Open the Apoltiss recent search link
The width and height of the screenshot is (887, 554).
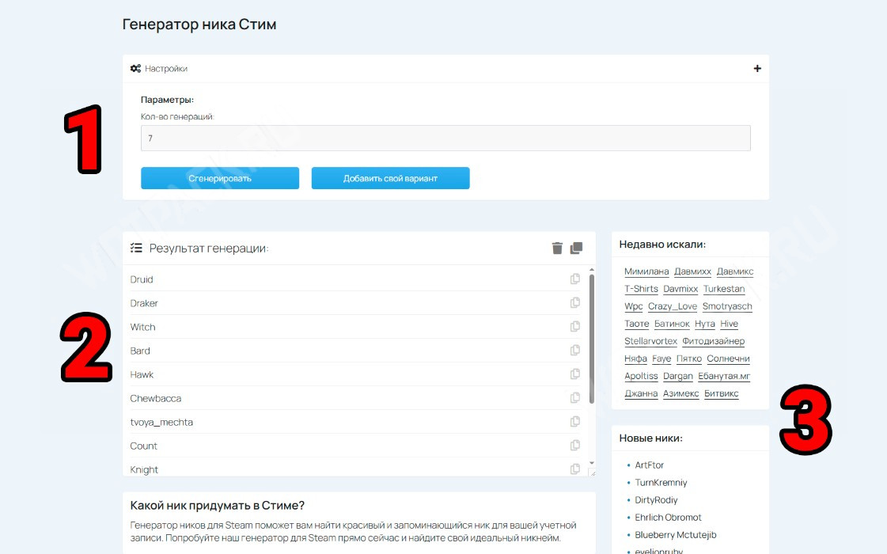641,376
